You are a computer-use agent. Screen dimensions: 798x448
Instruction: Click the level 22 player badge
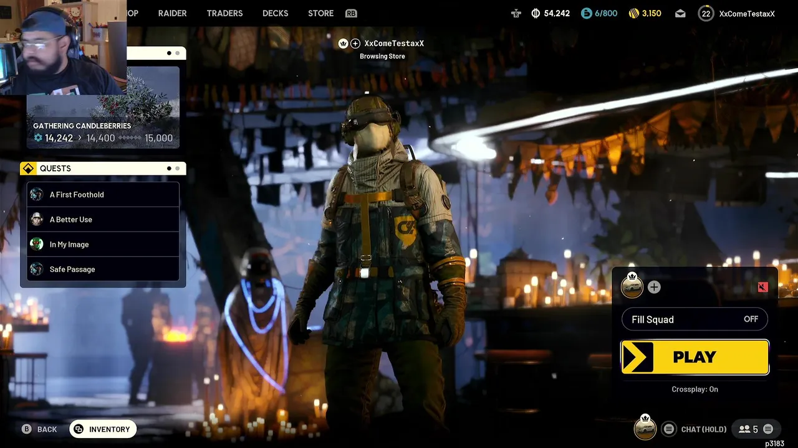pos(706,13)
